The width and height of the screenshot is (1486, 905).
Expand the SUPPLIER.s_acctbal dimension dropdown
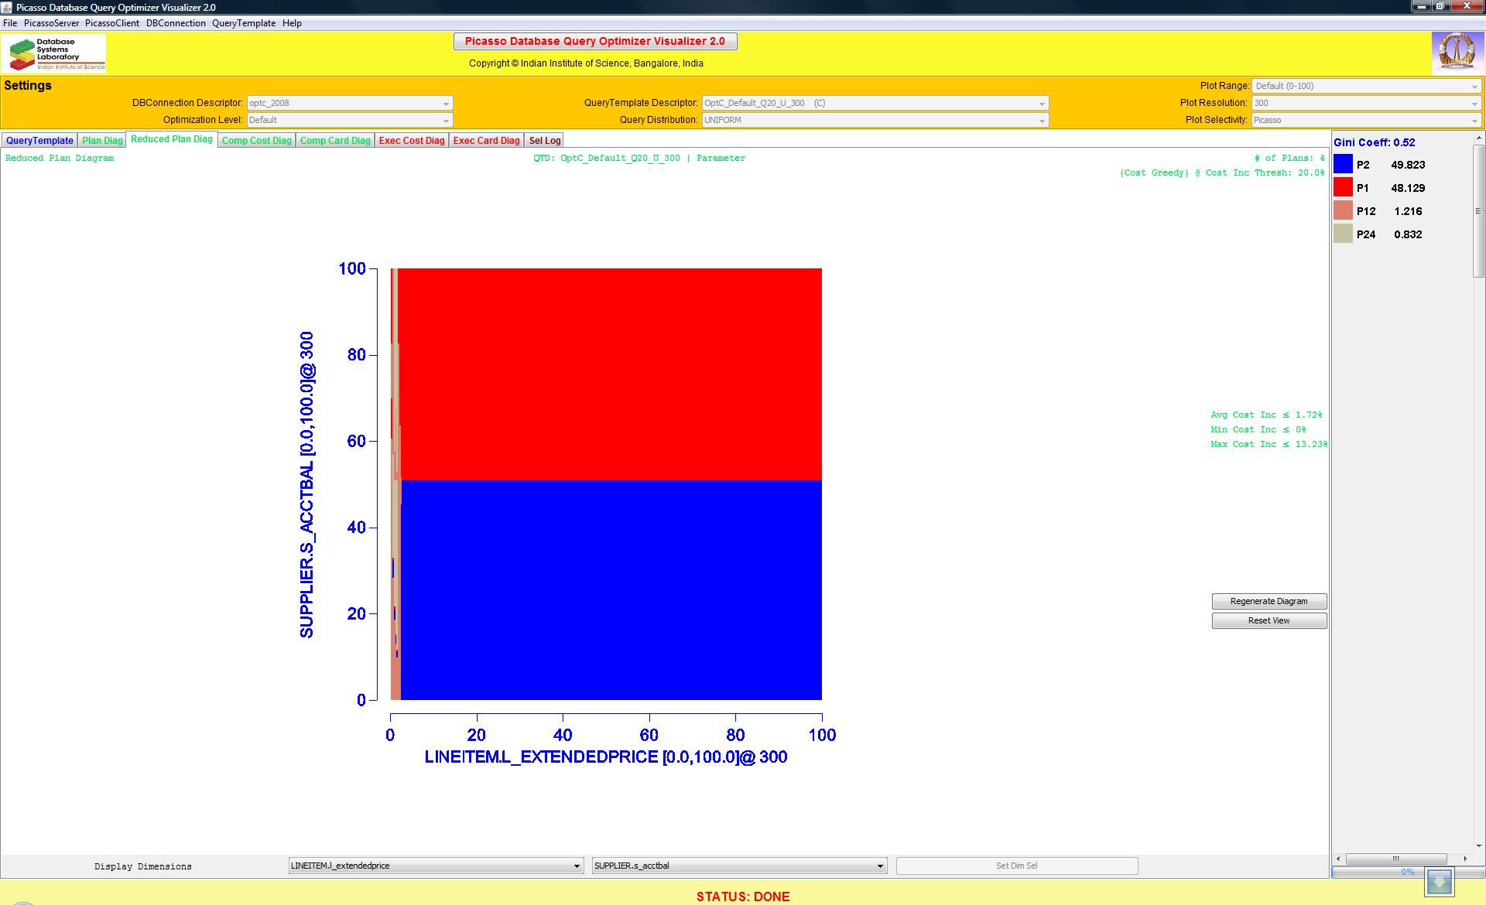coord(739,866)
